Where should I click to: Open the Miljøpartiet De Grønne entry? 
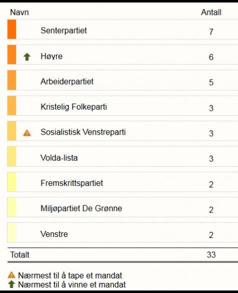(x=122, y=207)
